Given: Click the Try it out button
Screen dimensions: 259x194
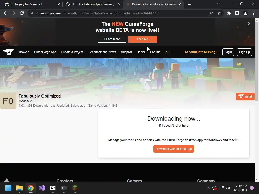Looking at the screenshot, I should coord(143,39).
